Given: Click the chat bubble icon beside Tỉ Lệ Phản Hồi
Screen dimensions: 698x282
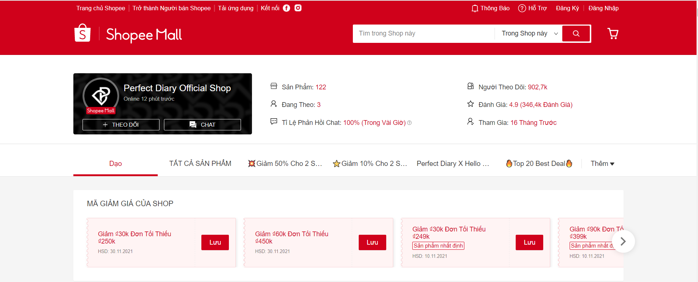Looking at the screenshot, I should click(274, 122).
